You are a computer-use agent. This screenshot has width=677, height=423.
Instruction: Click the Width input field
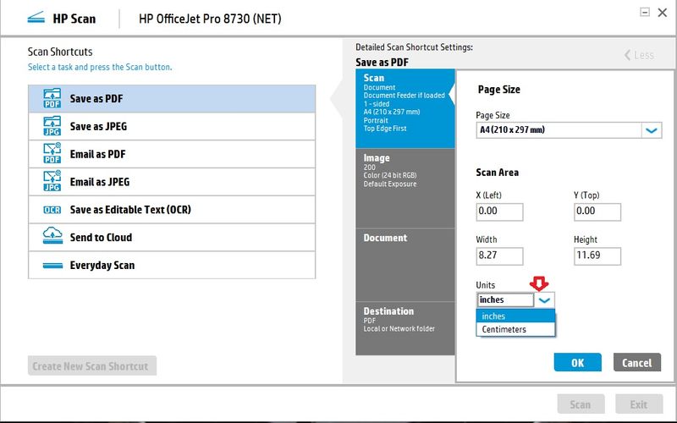(499, 256)
